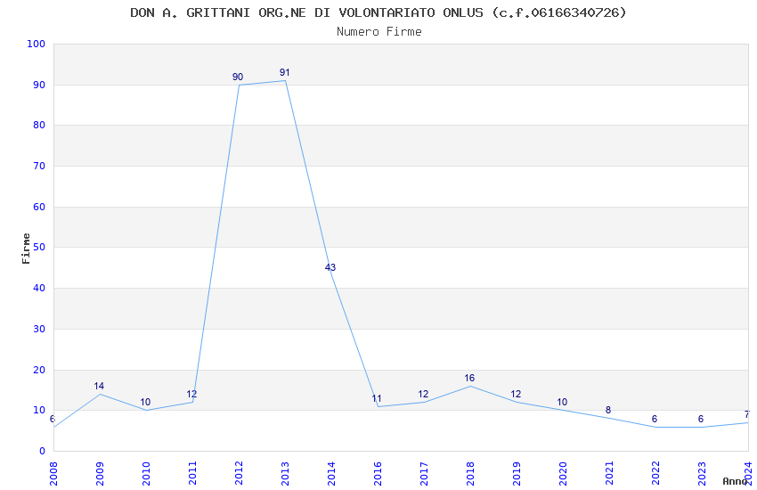Click the data label 10 for year 2010
Screen dimensions: 757x490
[145, 402]
